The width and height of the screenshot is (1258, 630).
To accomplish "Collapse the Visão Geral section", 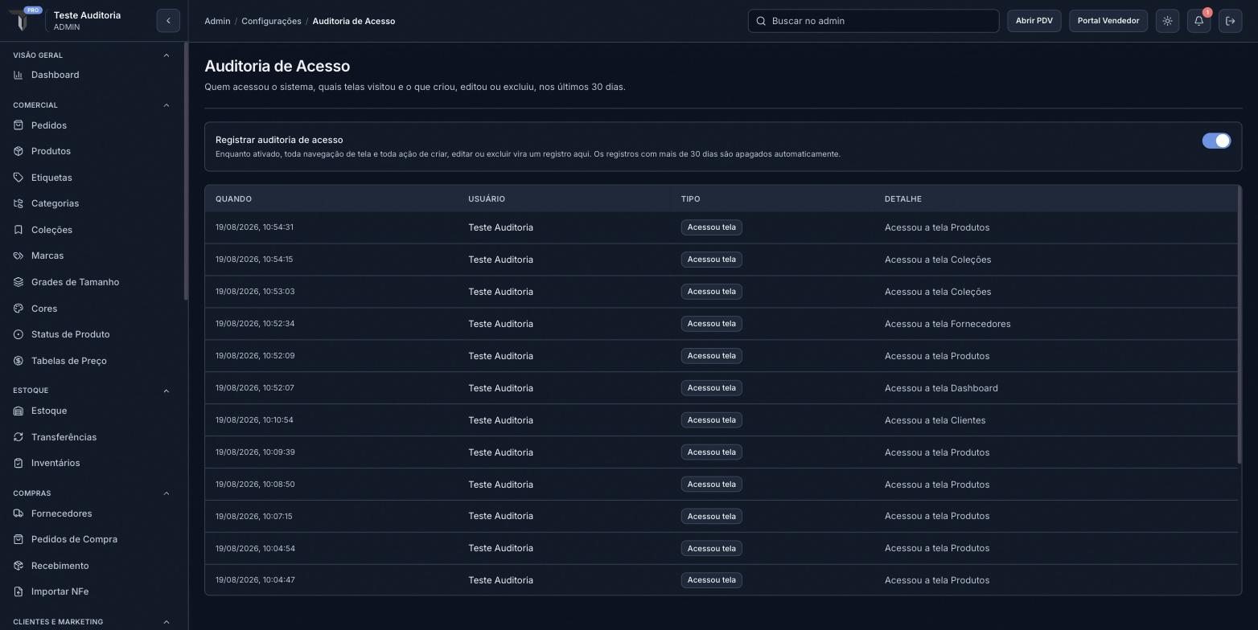I will point(166,55).
